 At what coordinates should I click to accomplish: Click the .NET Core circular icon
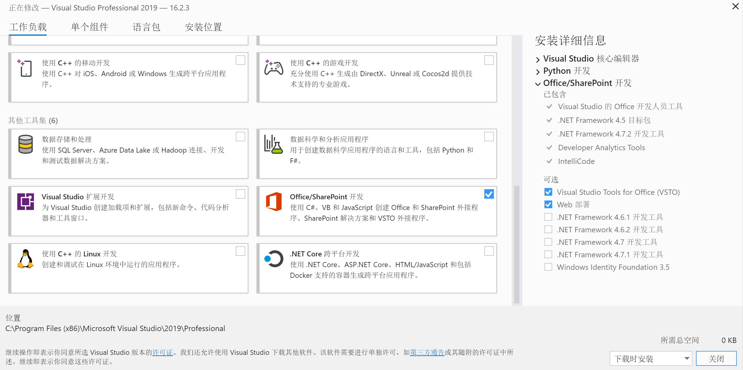[x=274, y=258]
